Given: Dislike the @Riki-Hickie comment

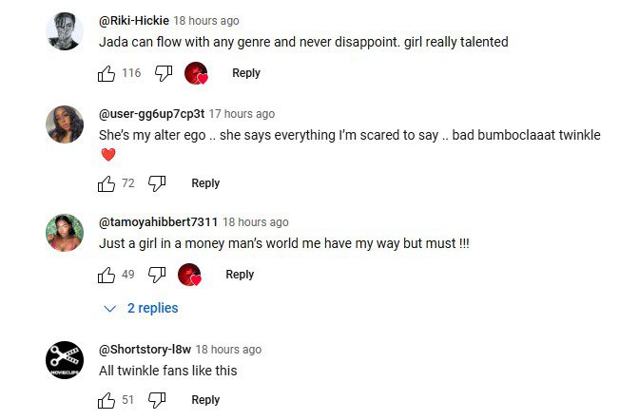Looking at the screenshot, I should [163, 73].
